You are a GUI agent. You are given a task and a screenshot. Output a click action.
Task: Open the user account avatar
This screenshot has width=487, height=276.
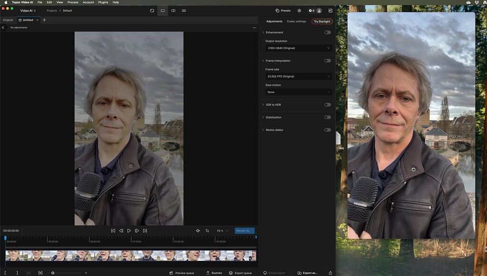tap(319, 10)
